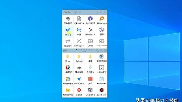Run the play-triangle selected text action
The height and width of the screenshot is (102, 182).
pos(90,31)
